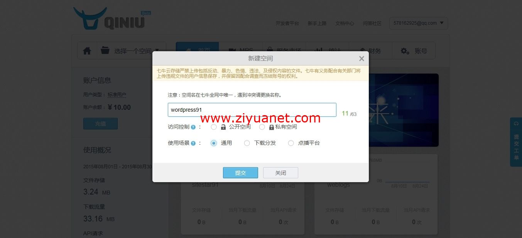The width and height of the screenshot is (522, 238).
Task: Choose the 下载分发 radio option
Action: tap(247, 143)
